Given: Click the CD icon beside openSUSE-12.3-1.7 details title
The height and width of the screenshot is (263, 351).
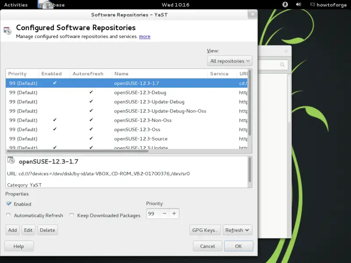Looking at the screenshot, I should tap(11, 160).
